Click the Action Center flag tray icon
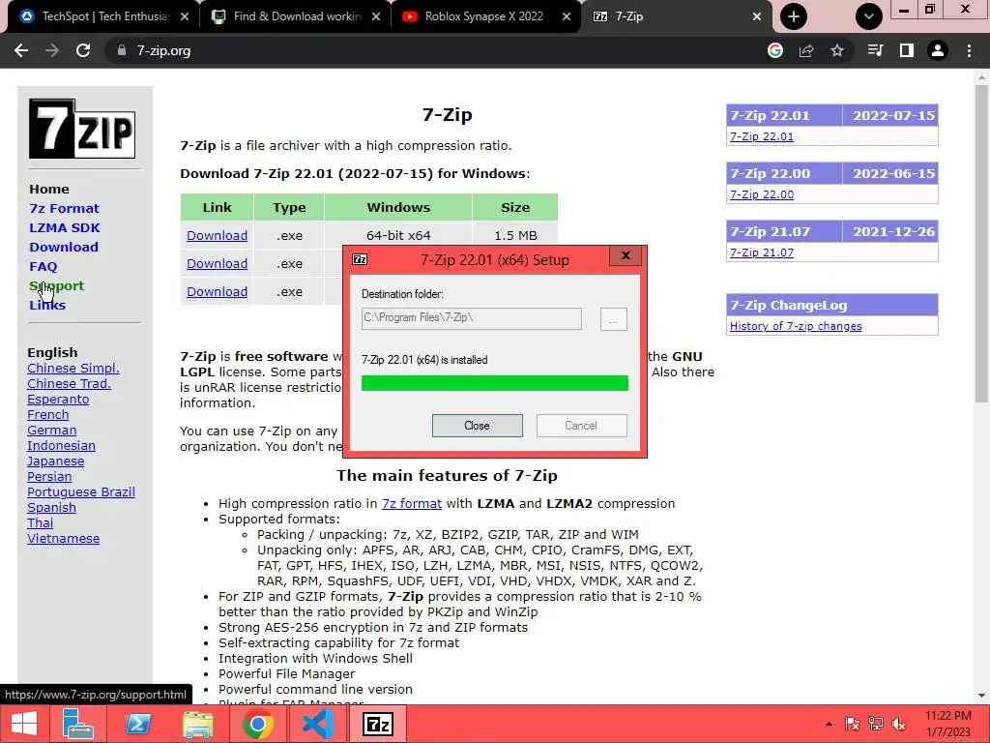The image size is (990, 743). (x=853, y=724)
